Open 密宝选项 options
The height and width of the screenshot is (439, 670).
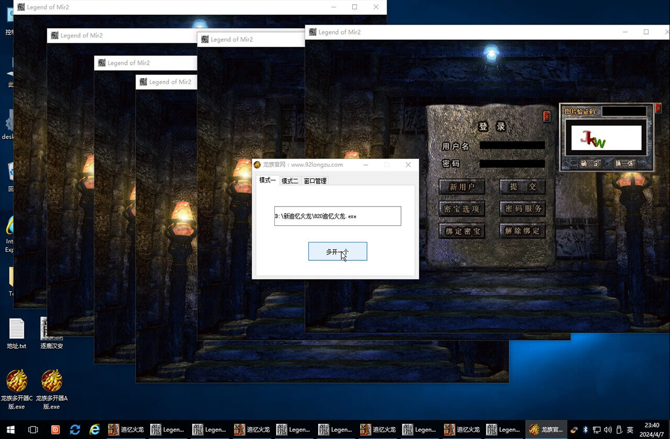tap(462, 209)
